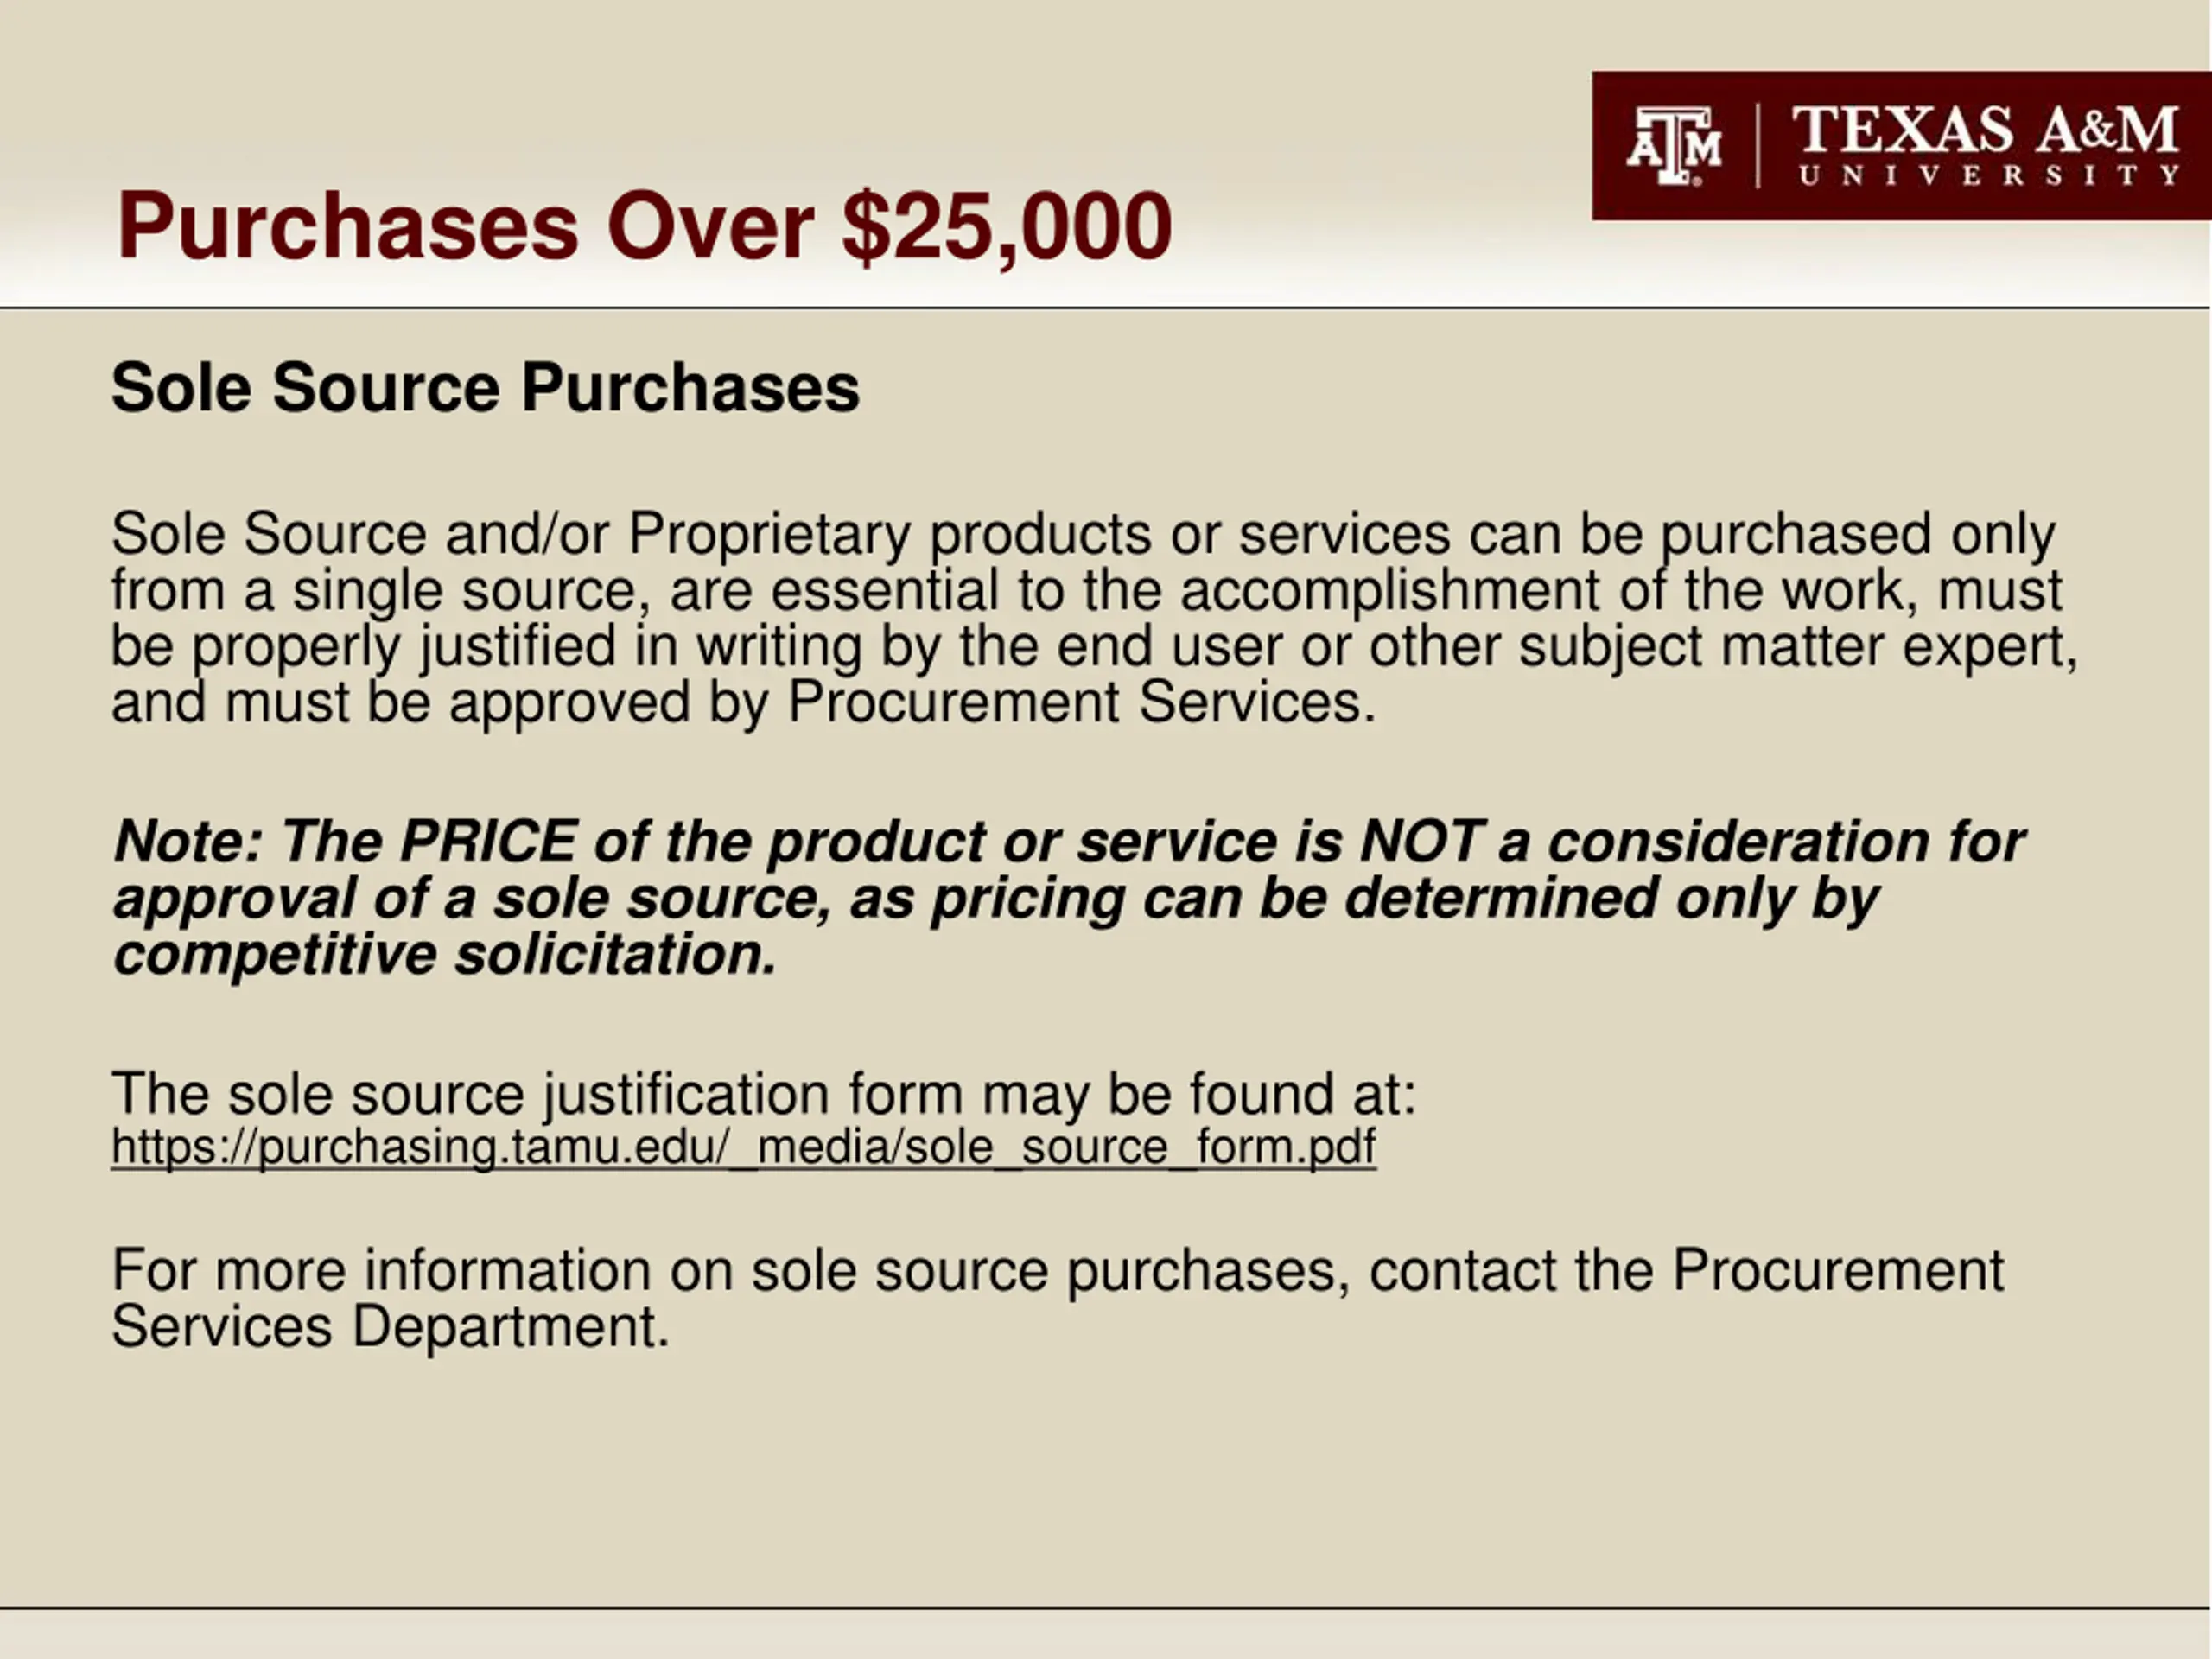Click 'competitive solicitation.' text in note
The height and width of the screenshot is (1659, 2212).
pyautogui.click(x=445, y=955)
